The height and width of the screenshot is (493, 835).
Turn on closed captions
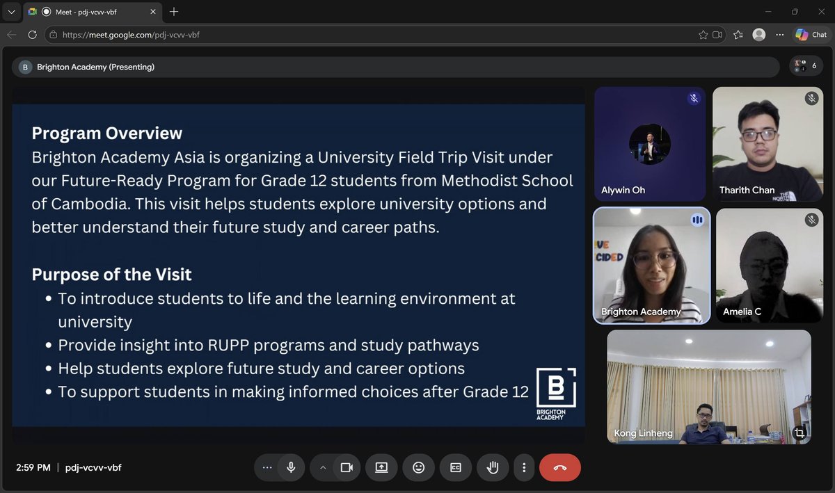[456, 467]
